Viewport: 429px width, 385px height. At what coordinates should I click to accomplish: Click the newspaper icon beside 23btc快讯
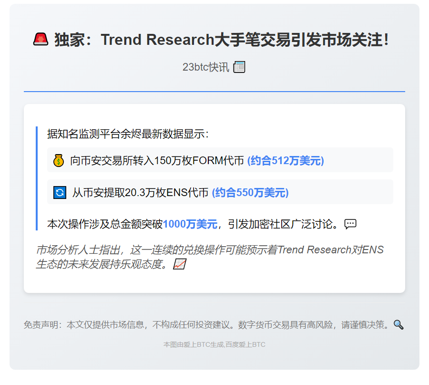tap(239, 67)
